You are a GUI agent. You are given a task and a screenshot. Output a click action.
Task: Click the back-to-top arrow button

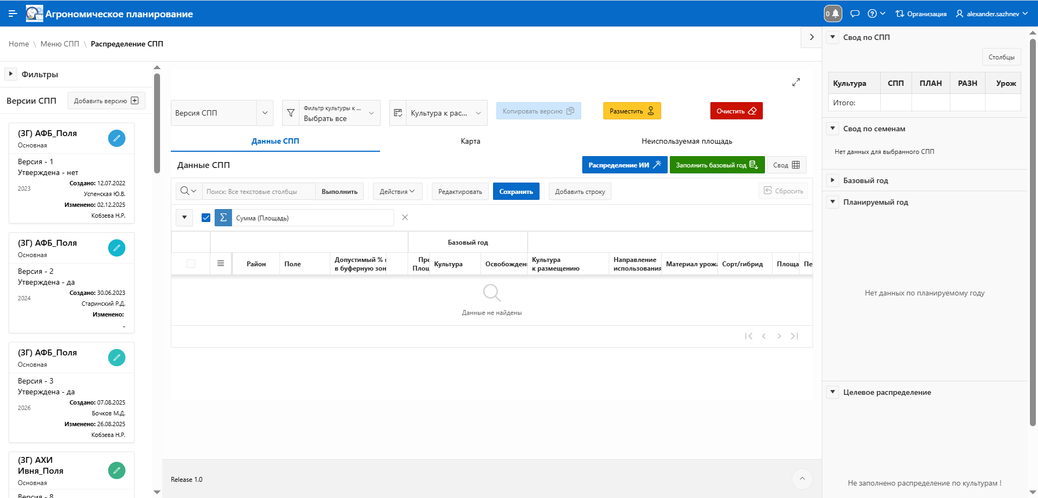[802, 479]
